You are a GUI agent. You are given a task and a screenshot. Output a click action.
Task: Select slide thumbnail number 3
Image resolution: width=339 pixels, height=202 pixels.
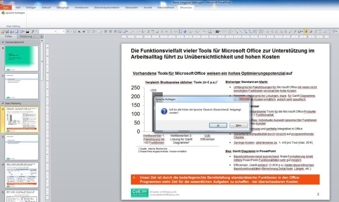coord(22,147)
